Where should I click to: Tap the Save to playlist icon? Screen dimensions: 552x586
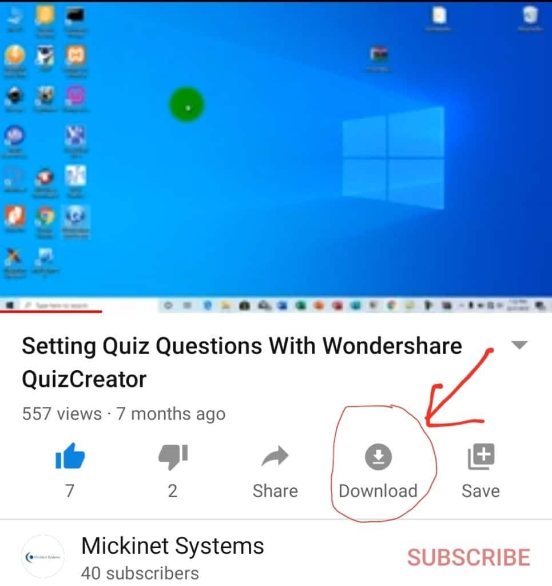click(481, 456)
